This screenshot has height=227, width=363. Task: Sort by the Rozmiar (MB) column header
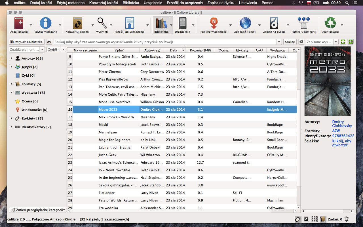(200, 50)
